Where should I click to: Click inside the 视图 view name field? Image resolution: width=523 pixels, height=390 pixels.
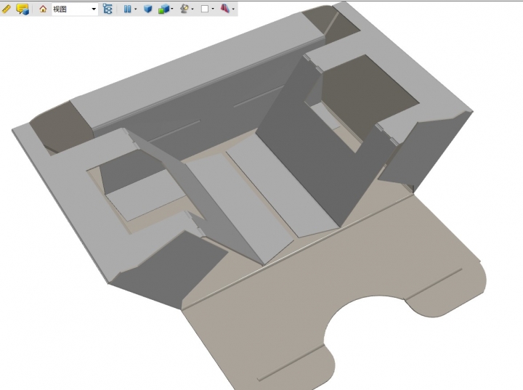tap(69, 9)
